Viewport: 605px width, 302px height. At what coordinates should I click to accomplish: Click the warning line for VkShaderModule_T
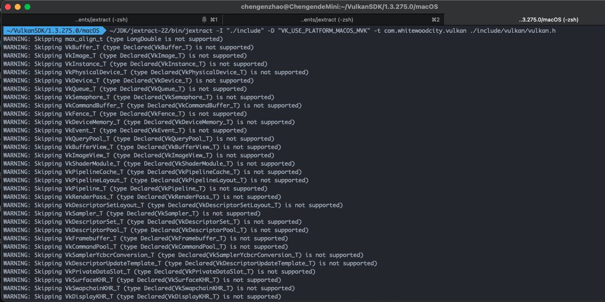pyautogui.click(x=148, y=164)
